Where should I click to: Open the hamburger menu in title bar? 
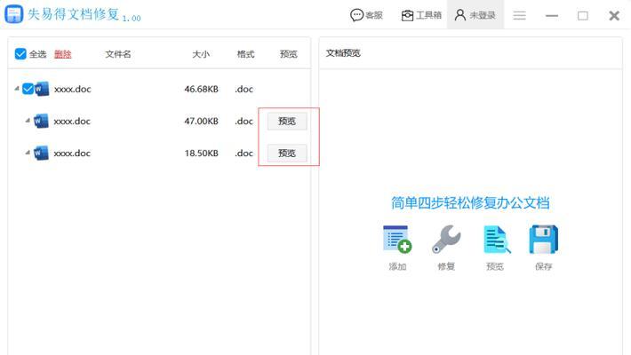tap(520, 15)
